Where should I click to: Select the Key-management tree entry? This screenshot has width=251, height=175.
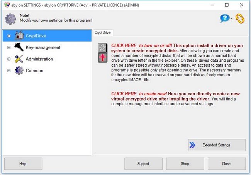[x=43, y=47]
